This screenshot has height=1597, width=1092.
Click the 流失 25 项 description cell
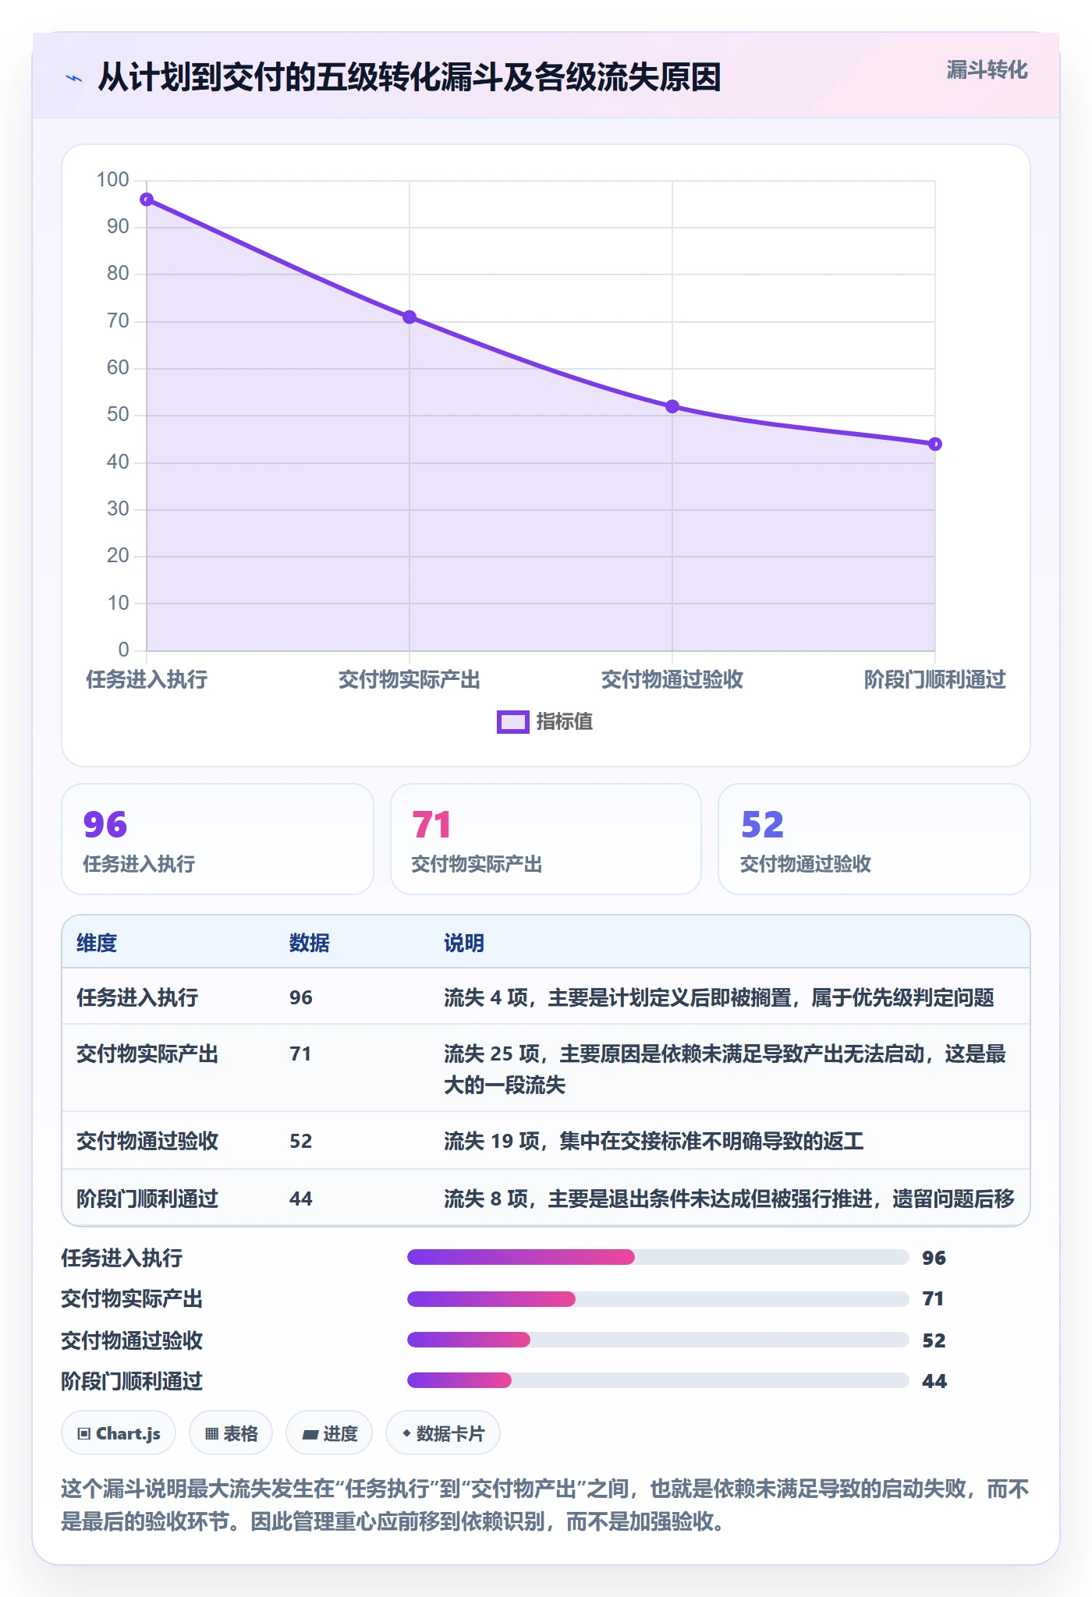[x=725, y=1069]
